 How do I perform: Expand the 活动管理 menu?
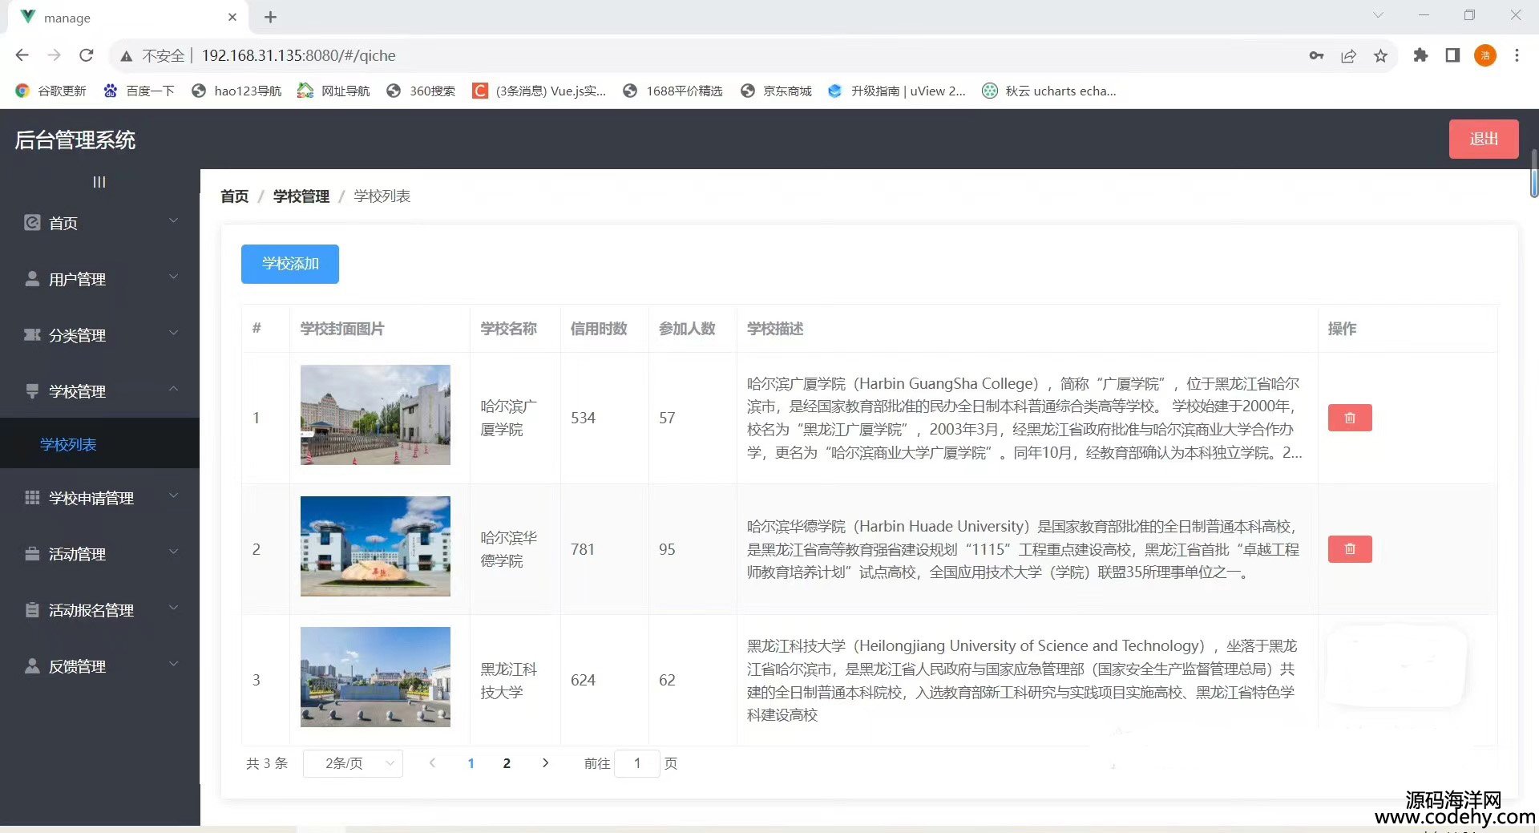point(173,552)
